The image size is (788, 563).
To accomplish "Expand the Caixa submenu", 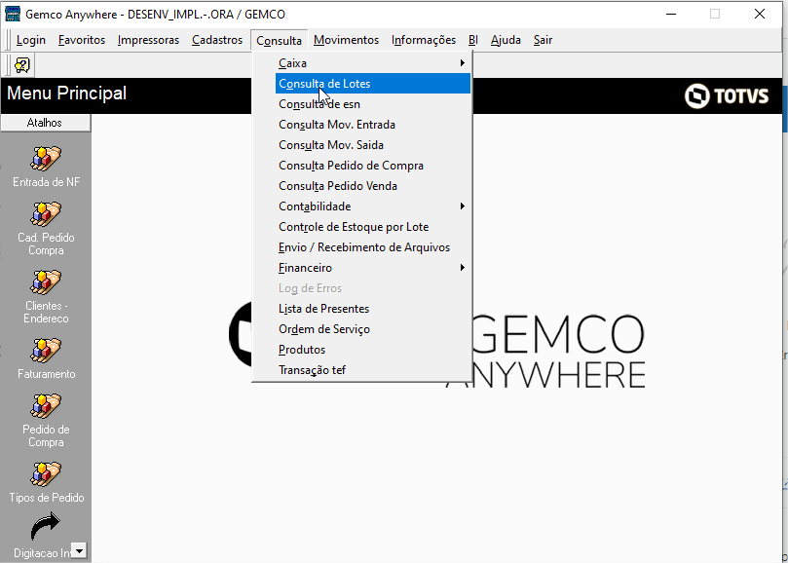I will [x=373, y=63].
